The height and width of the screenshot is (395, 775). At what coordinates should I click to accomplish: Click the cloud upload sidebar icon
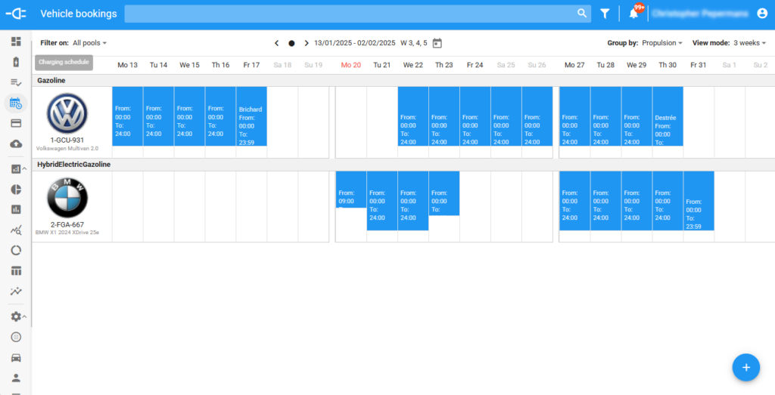tap(15, 143)
